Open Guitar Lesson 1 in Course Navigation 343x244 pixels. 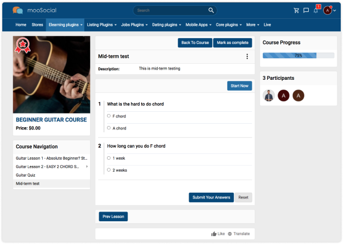51,158
